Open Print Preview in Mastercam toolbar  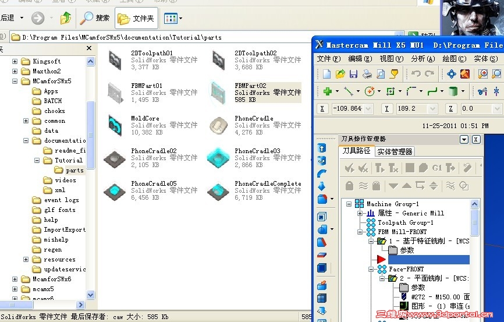[381, 74]
